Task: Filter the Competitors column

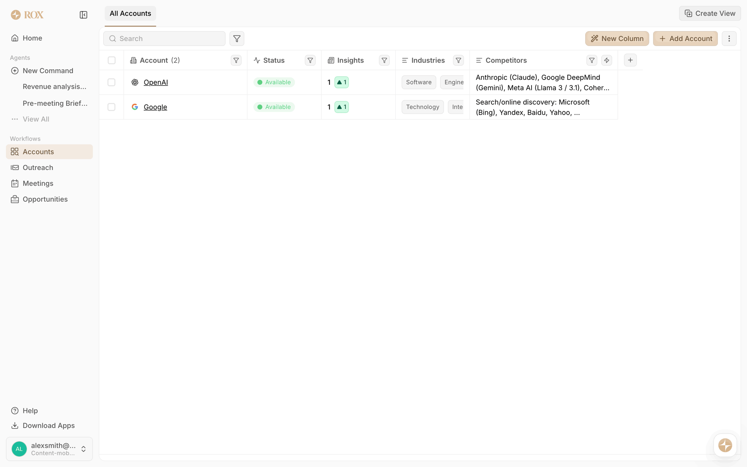Action: pyautogui.click(x=592, y=60)
